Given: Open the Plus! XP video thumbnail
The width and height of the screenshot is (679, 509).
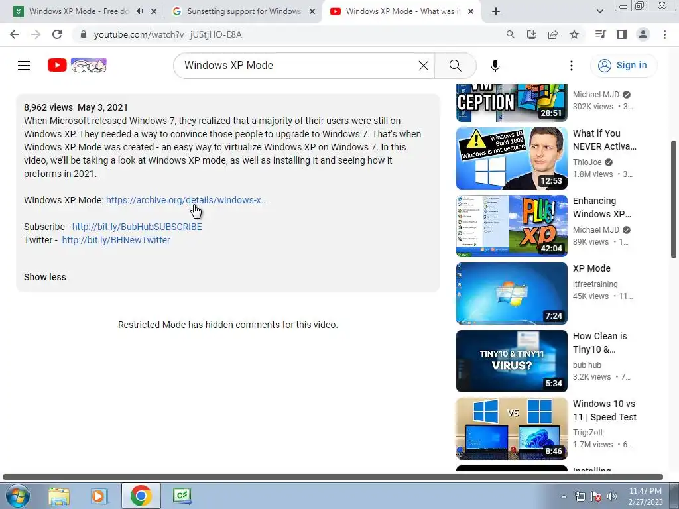Looking at the screenshot, I should (511, 225).
